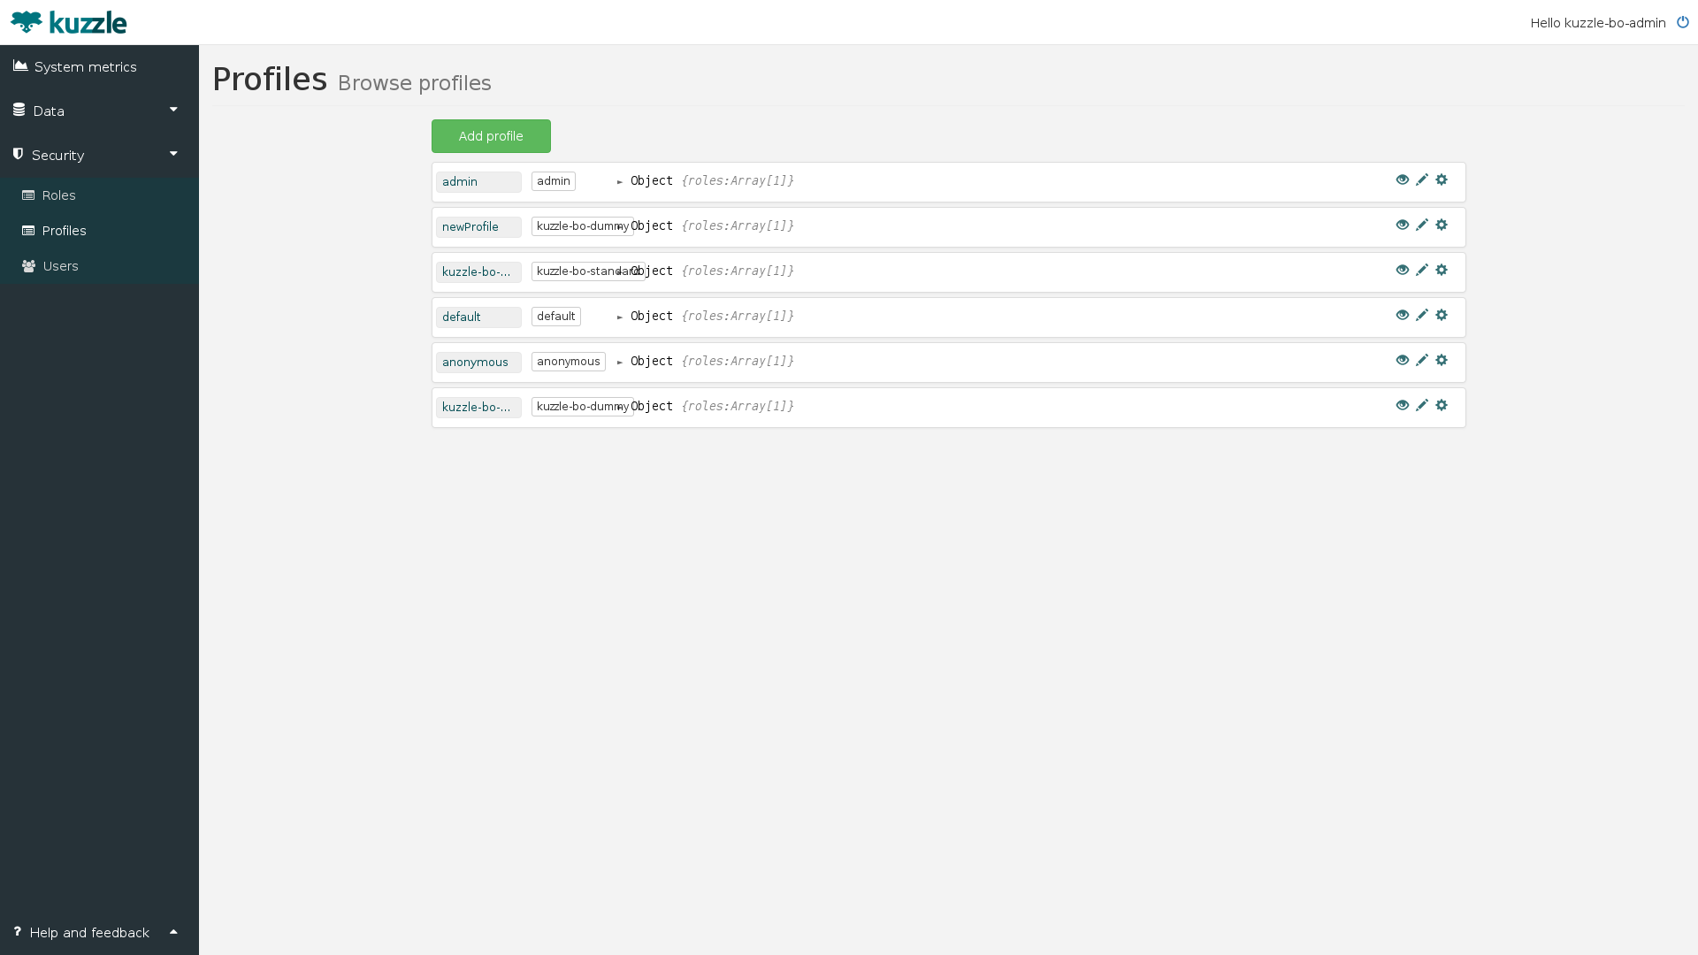Click the anonymous role badge
The height and width of the screenshot is (955, 1698).
[x=569, y=362]
